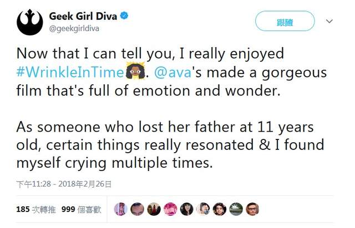Open the green landscape liker avatar
Viewport: 355px width, 228px height.
236,209
